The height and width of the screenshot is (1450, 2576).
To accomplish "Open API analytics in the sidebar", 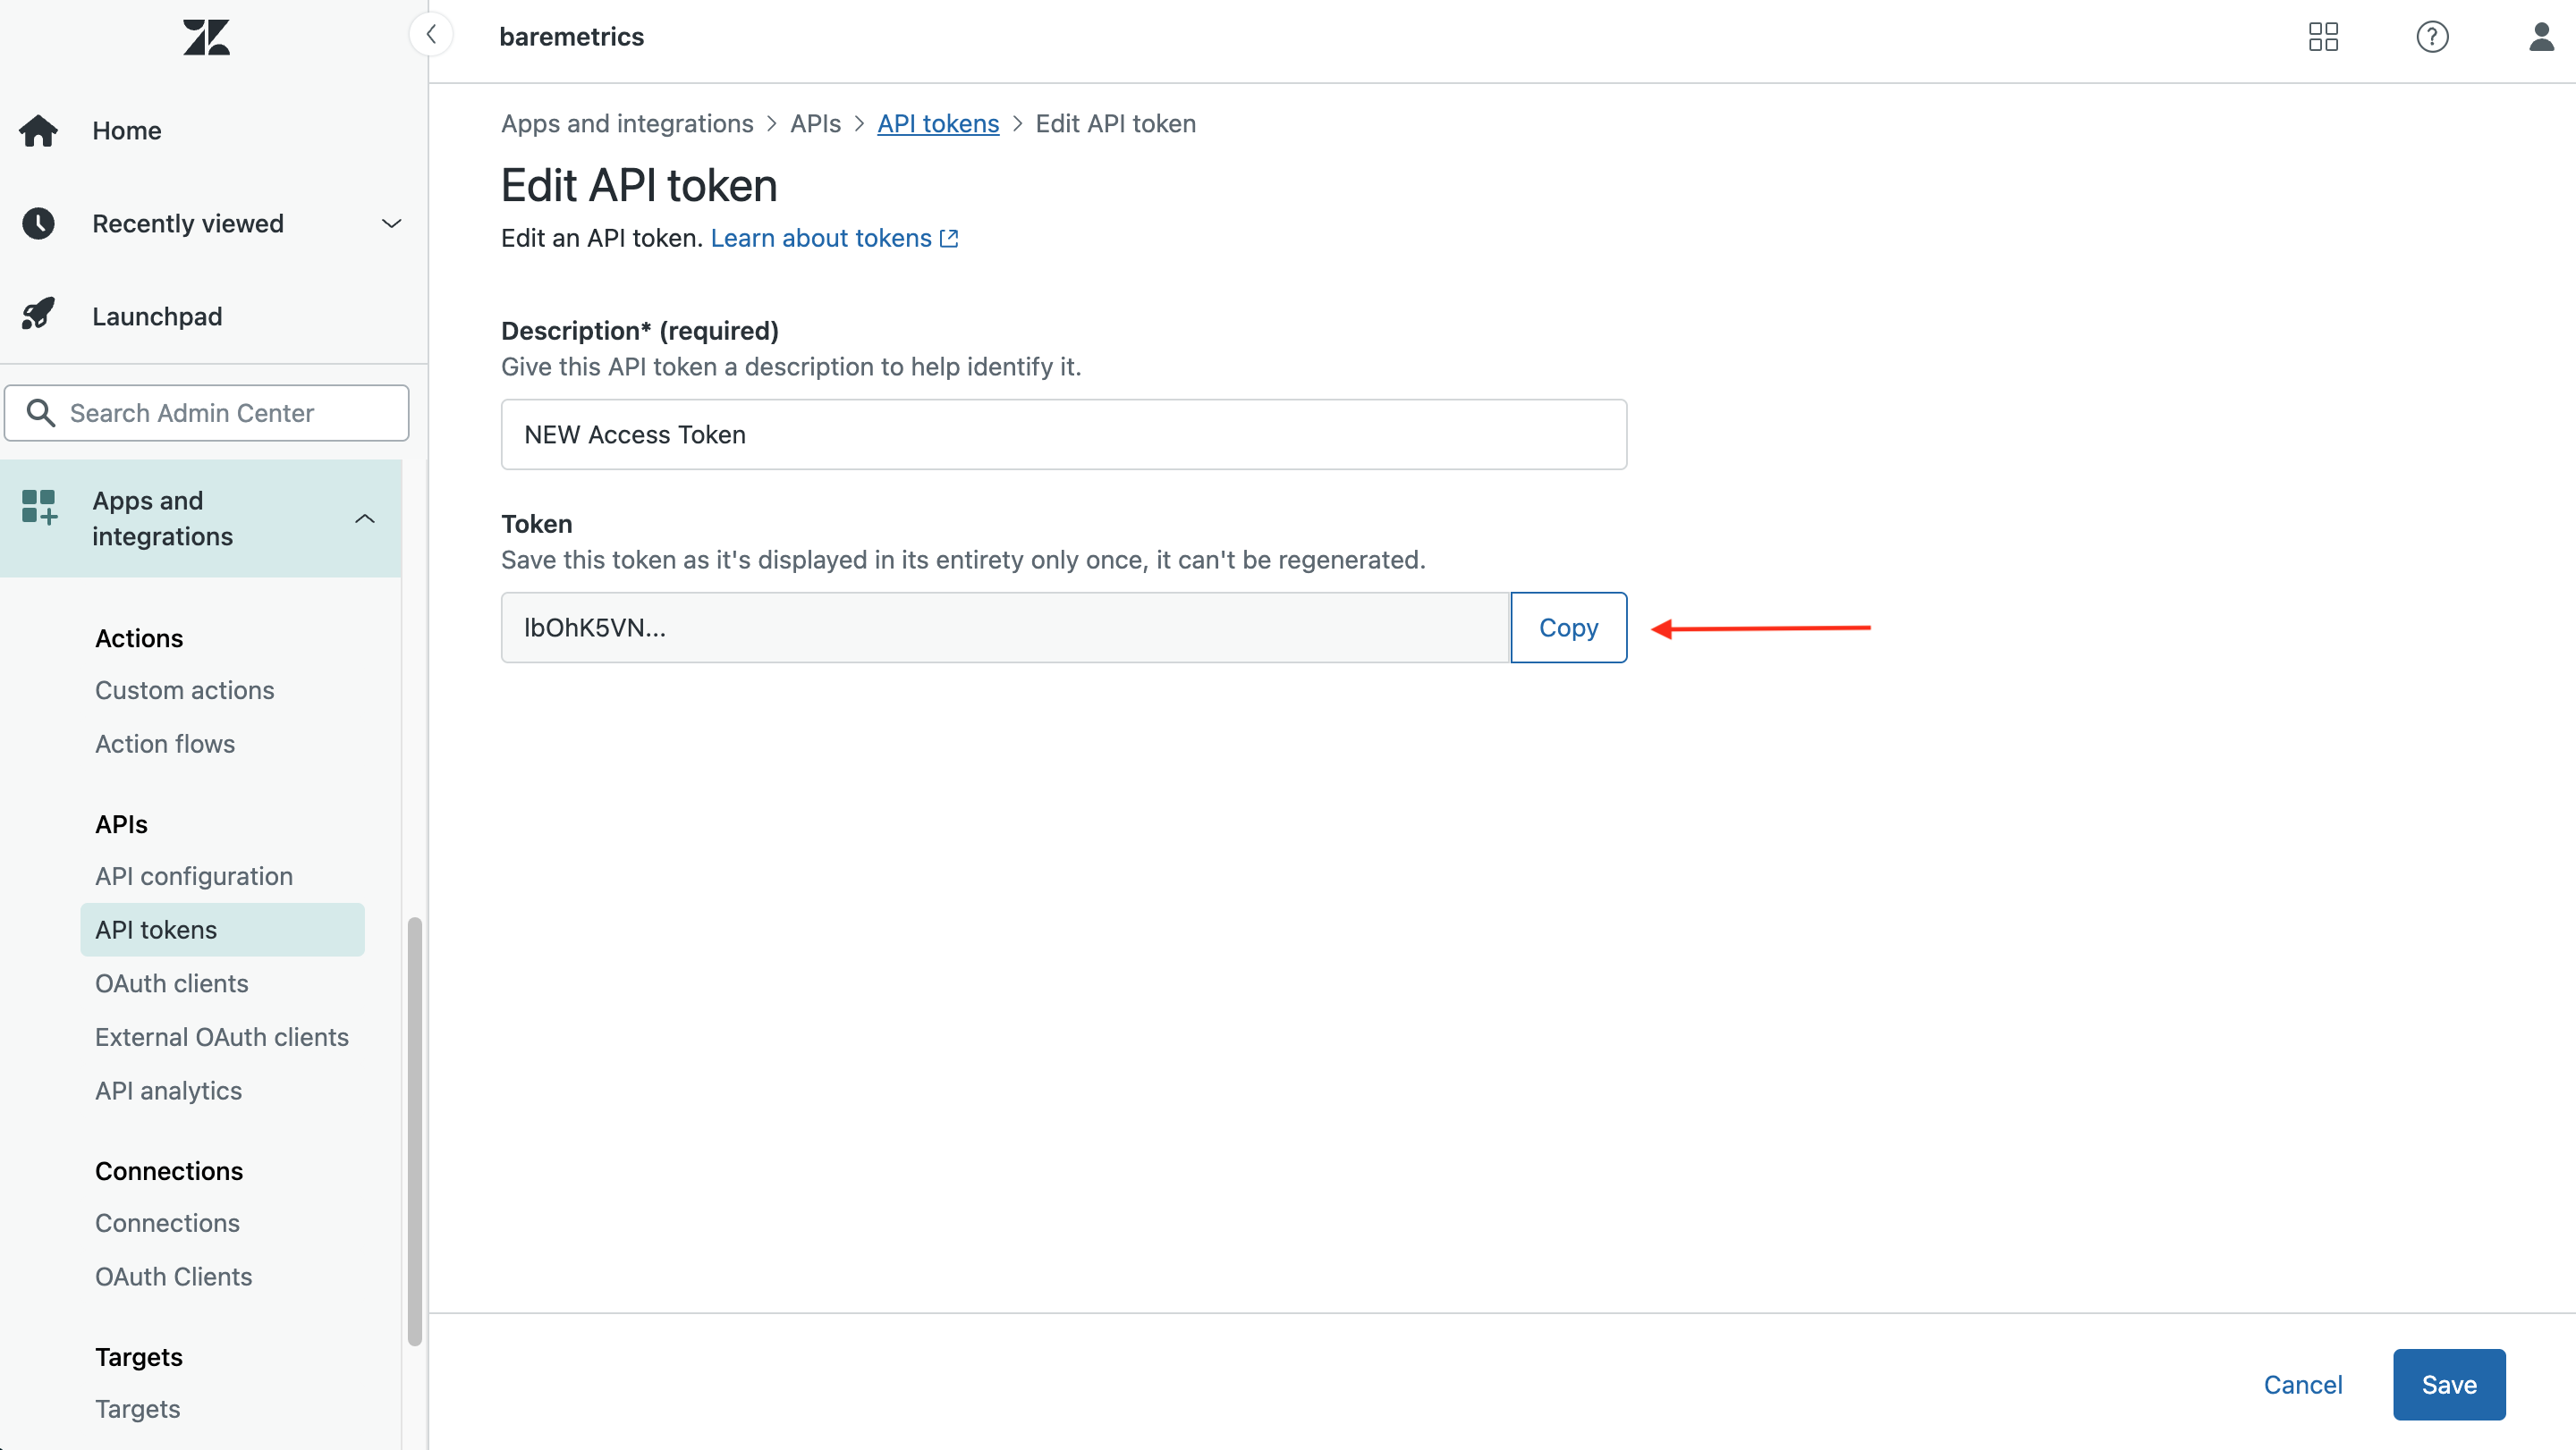I will (168, 1091).
